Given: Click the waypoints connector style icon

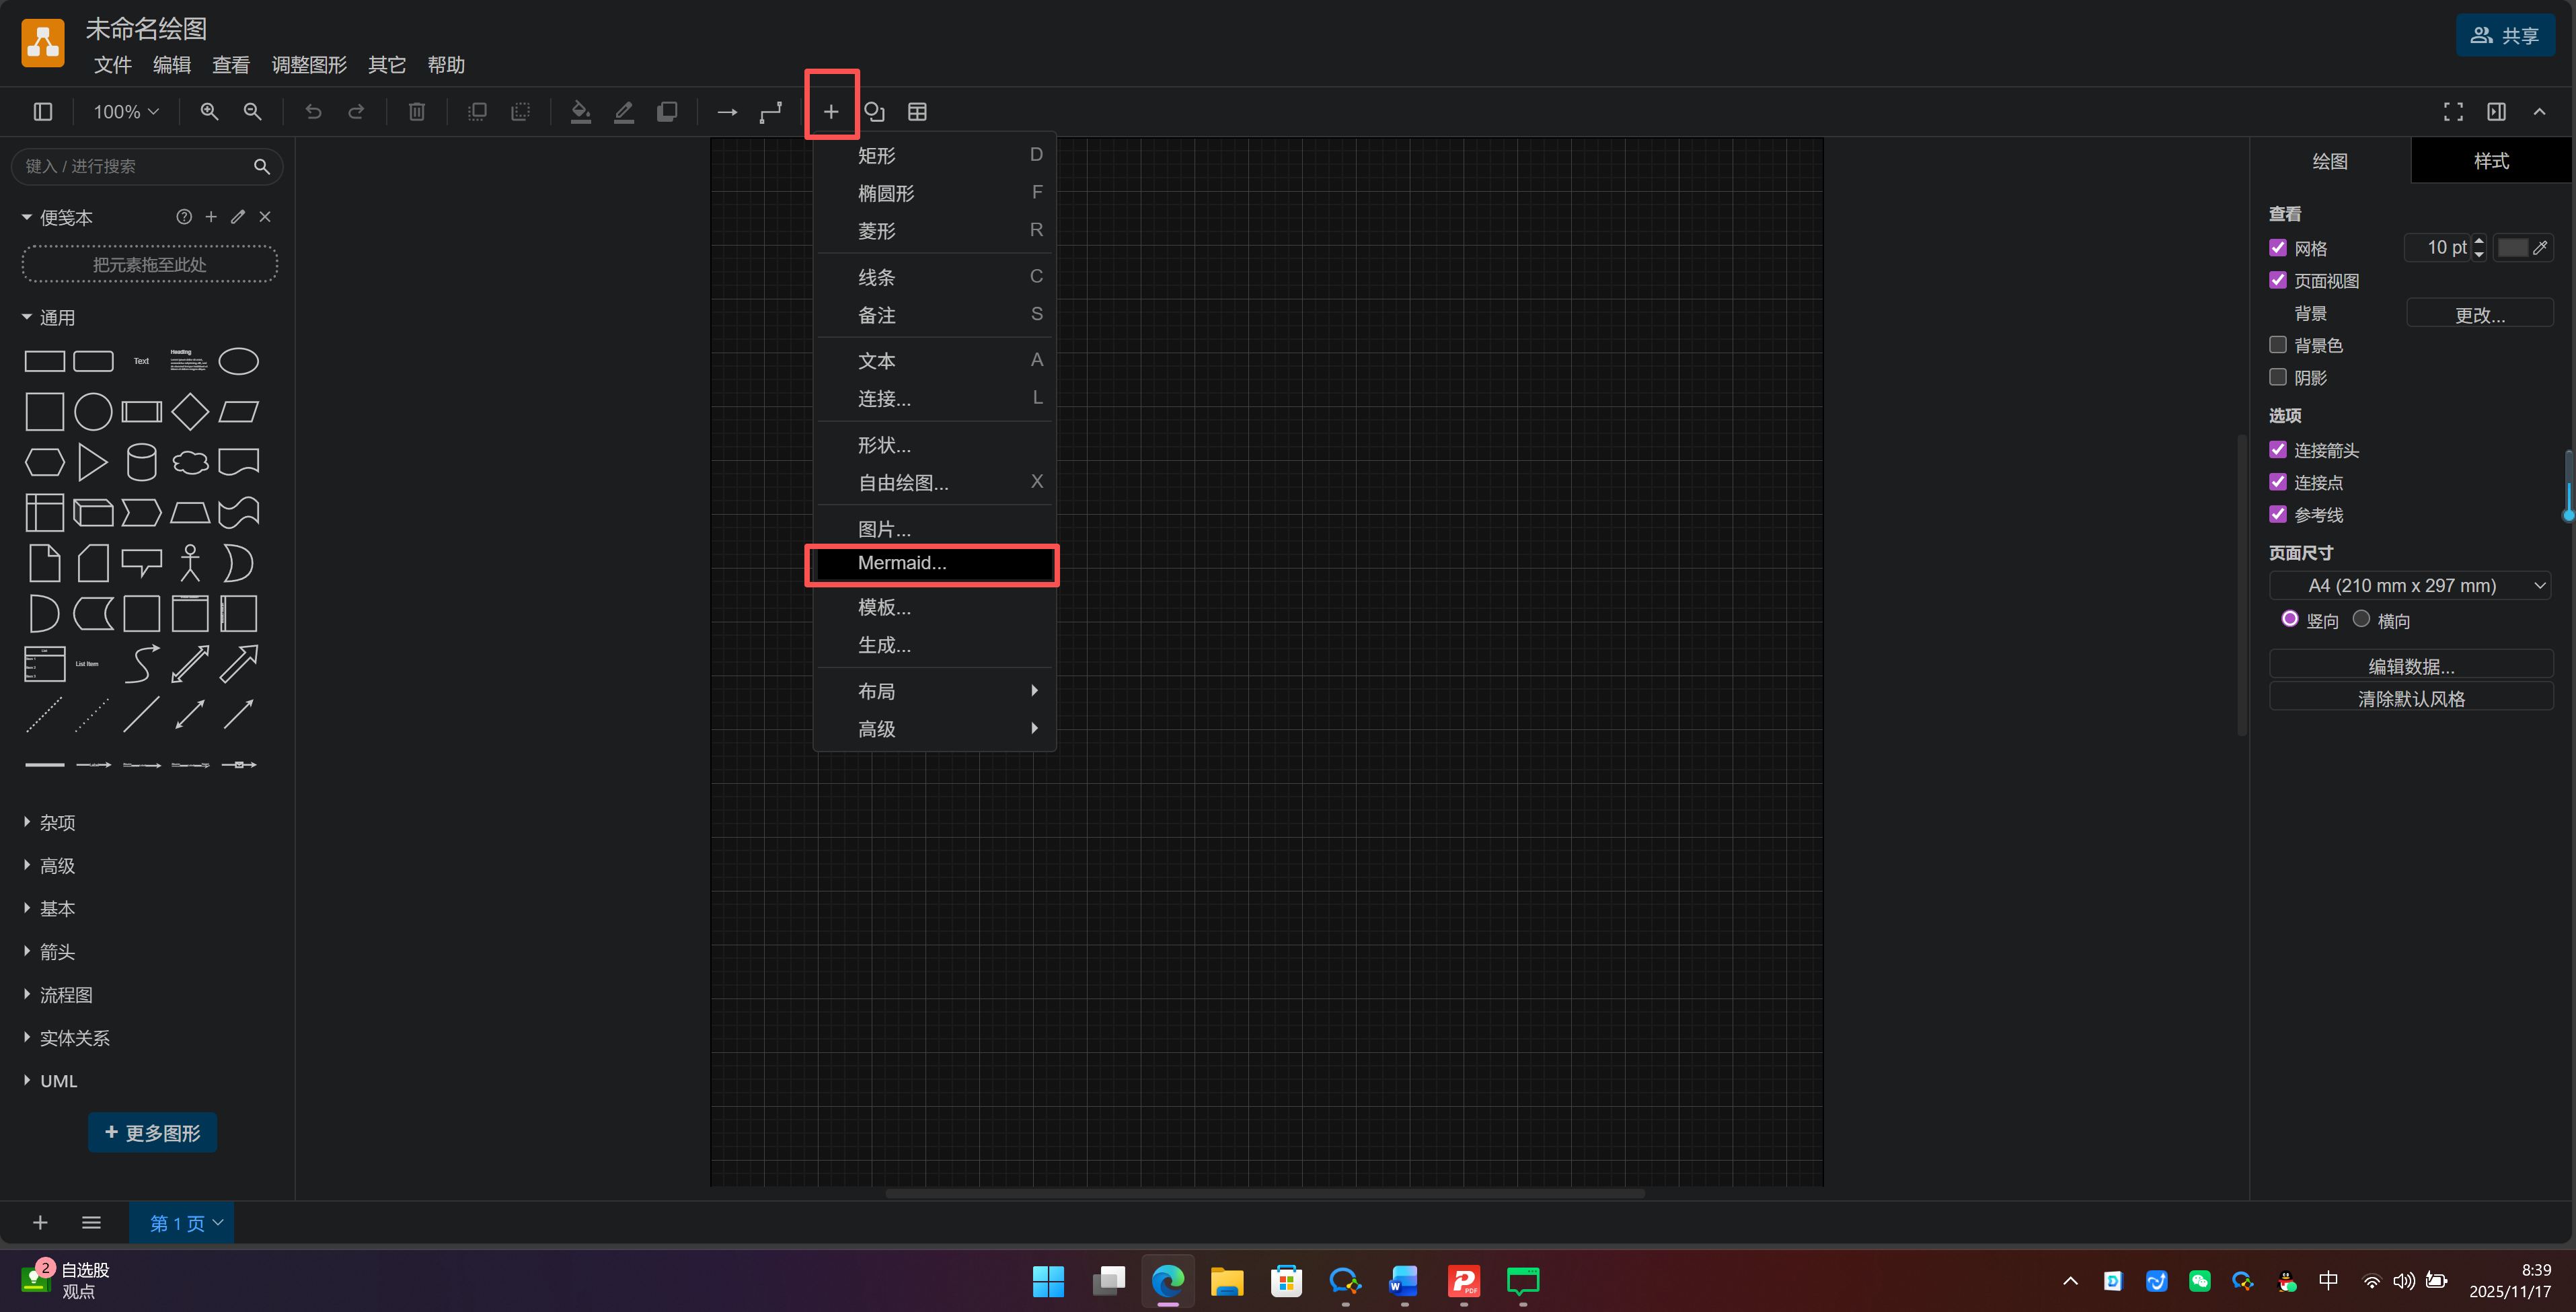Looking at the screenshot, I should [x=770, y=112].
